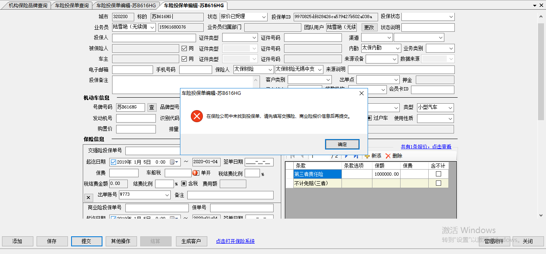Toggle the 含税 checkbox
Screen dimensions: 546x254
click(184, 184)
